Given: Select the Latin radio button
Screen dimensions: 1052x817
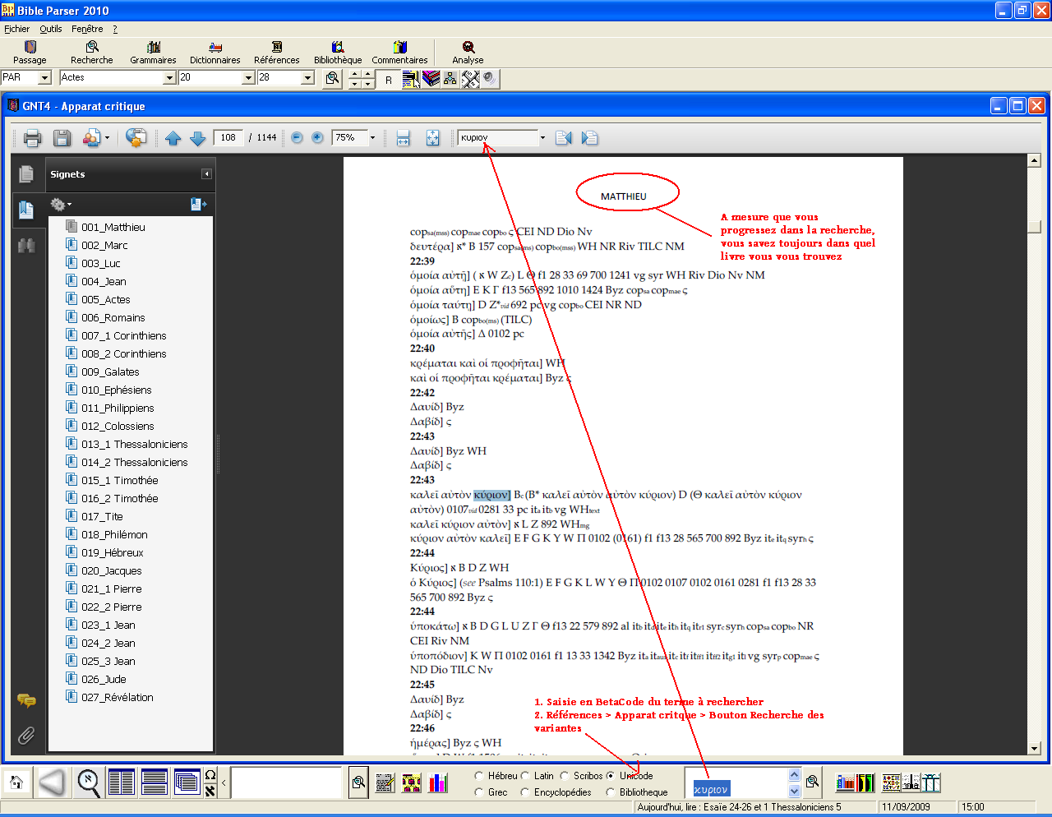Looking at the screenshot, I should [x=525, y=776].
